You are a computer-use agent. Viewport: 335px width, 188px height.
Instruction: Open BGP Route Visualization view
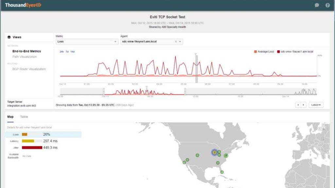tap(29, 69)
